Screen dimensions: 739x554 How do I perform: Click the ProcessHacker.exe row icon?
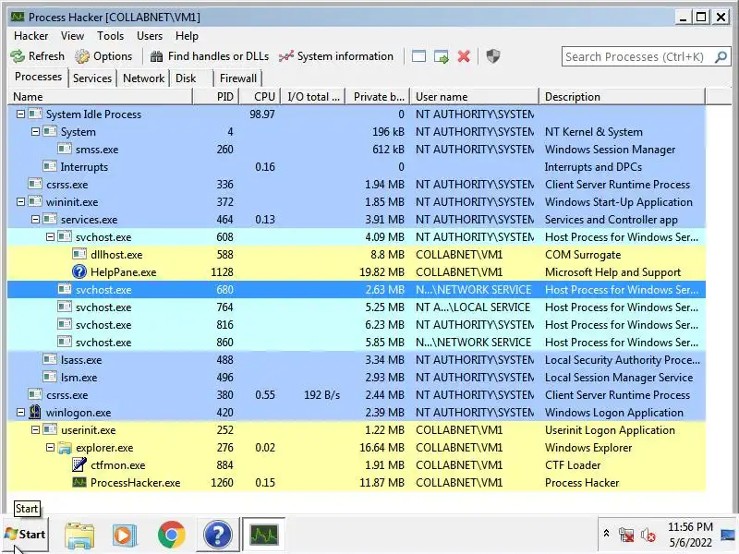(79, 482)
